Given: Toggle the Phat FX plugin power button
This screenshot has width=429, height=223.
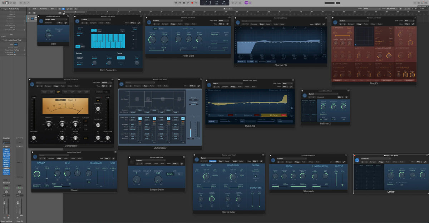Looking at the screenshot, I should (335, 22).
